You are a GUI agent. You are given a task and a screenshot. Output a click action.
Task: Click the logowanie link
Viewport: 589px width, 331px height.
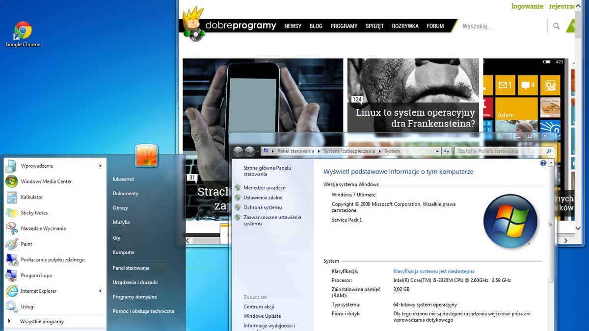[x=527, y=6]
